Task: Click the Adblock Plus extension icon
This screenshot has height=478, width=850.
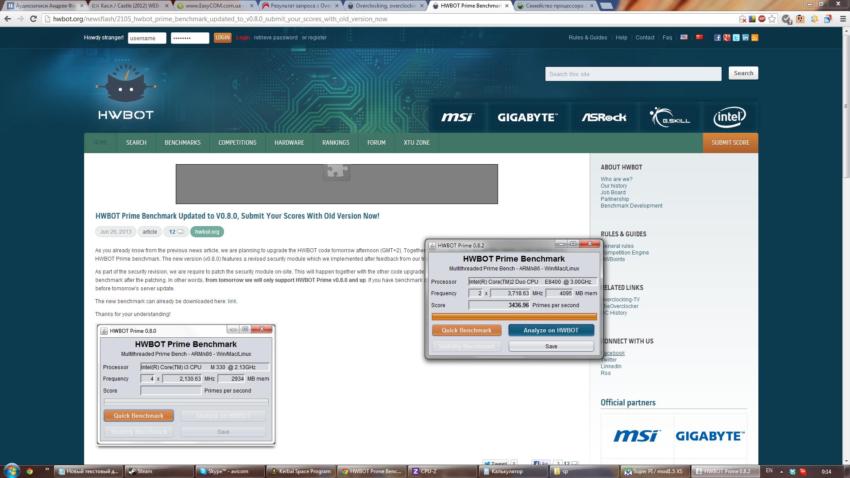Action: click(762, 19)
